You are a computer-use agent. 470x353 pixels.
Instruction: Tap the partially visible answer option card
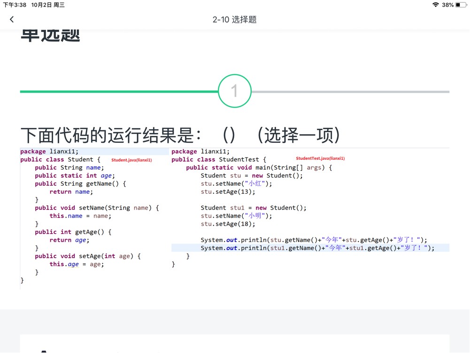pyautogui.click(x=235, y=344)
